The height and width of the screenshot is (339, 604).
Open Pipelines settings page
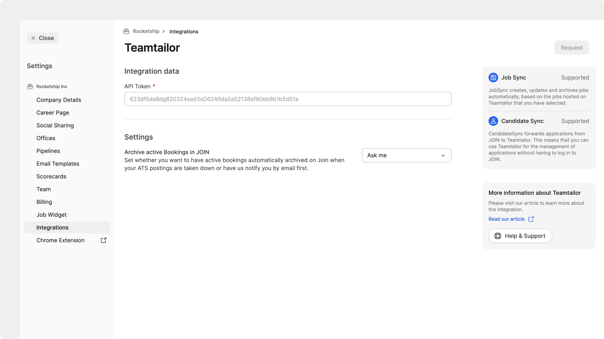[48, 151]
